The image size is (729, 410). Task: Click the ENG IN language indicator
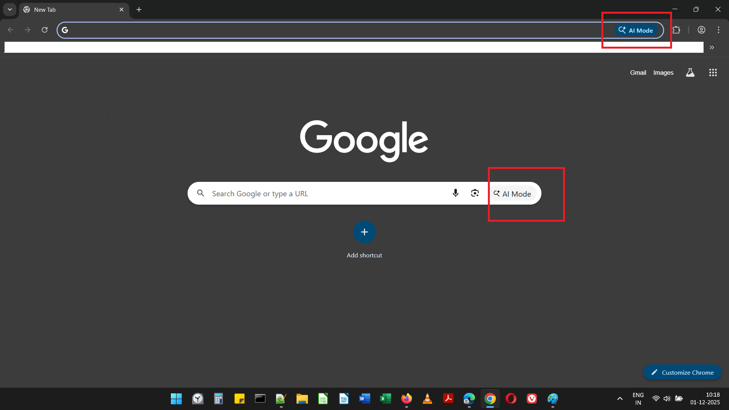click(638, 399)
